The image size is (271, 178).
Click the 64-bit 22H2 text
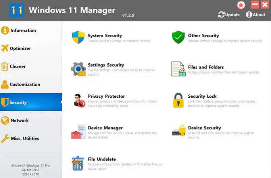coord(31,170)
